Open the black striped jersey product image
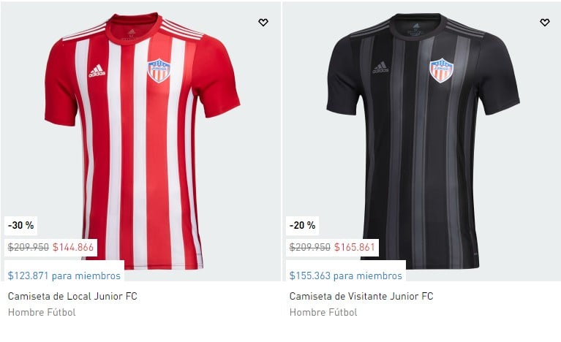 [423, 141]
